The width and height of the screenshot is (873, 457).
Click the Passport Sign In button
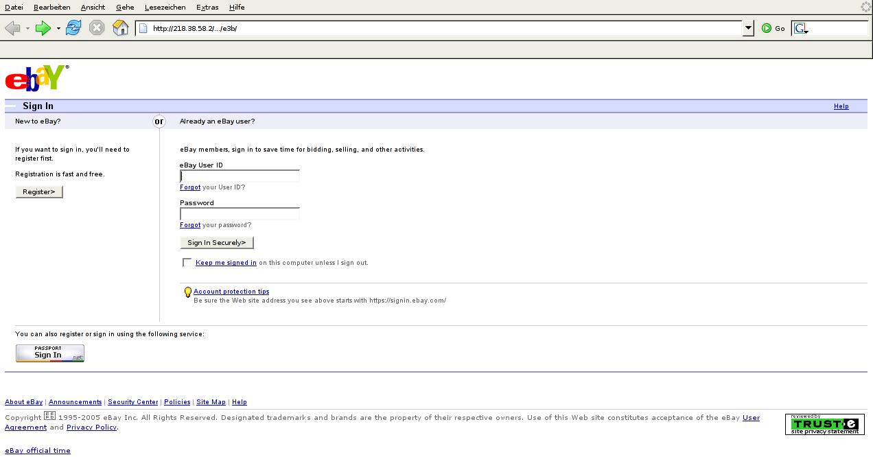point(50,353)
